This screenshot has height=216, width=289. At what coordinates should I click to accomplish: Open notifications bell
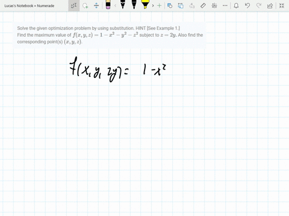[236, 5]
